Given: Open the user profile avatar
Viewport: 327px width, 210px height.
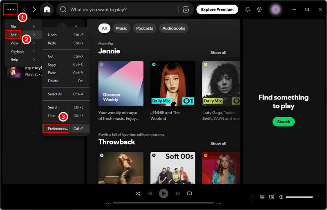Looking at the screenshot, I should [x=275, y=9].
